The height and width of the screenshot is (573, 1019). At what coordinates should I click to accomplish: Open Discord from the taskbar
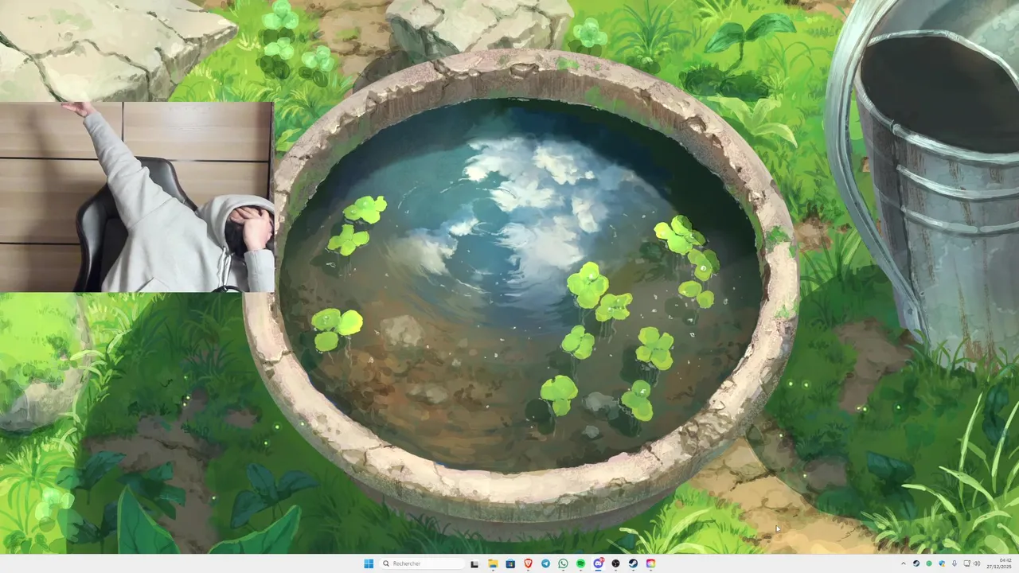(598, 563)
